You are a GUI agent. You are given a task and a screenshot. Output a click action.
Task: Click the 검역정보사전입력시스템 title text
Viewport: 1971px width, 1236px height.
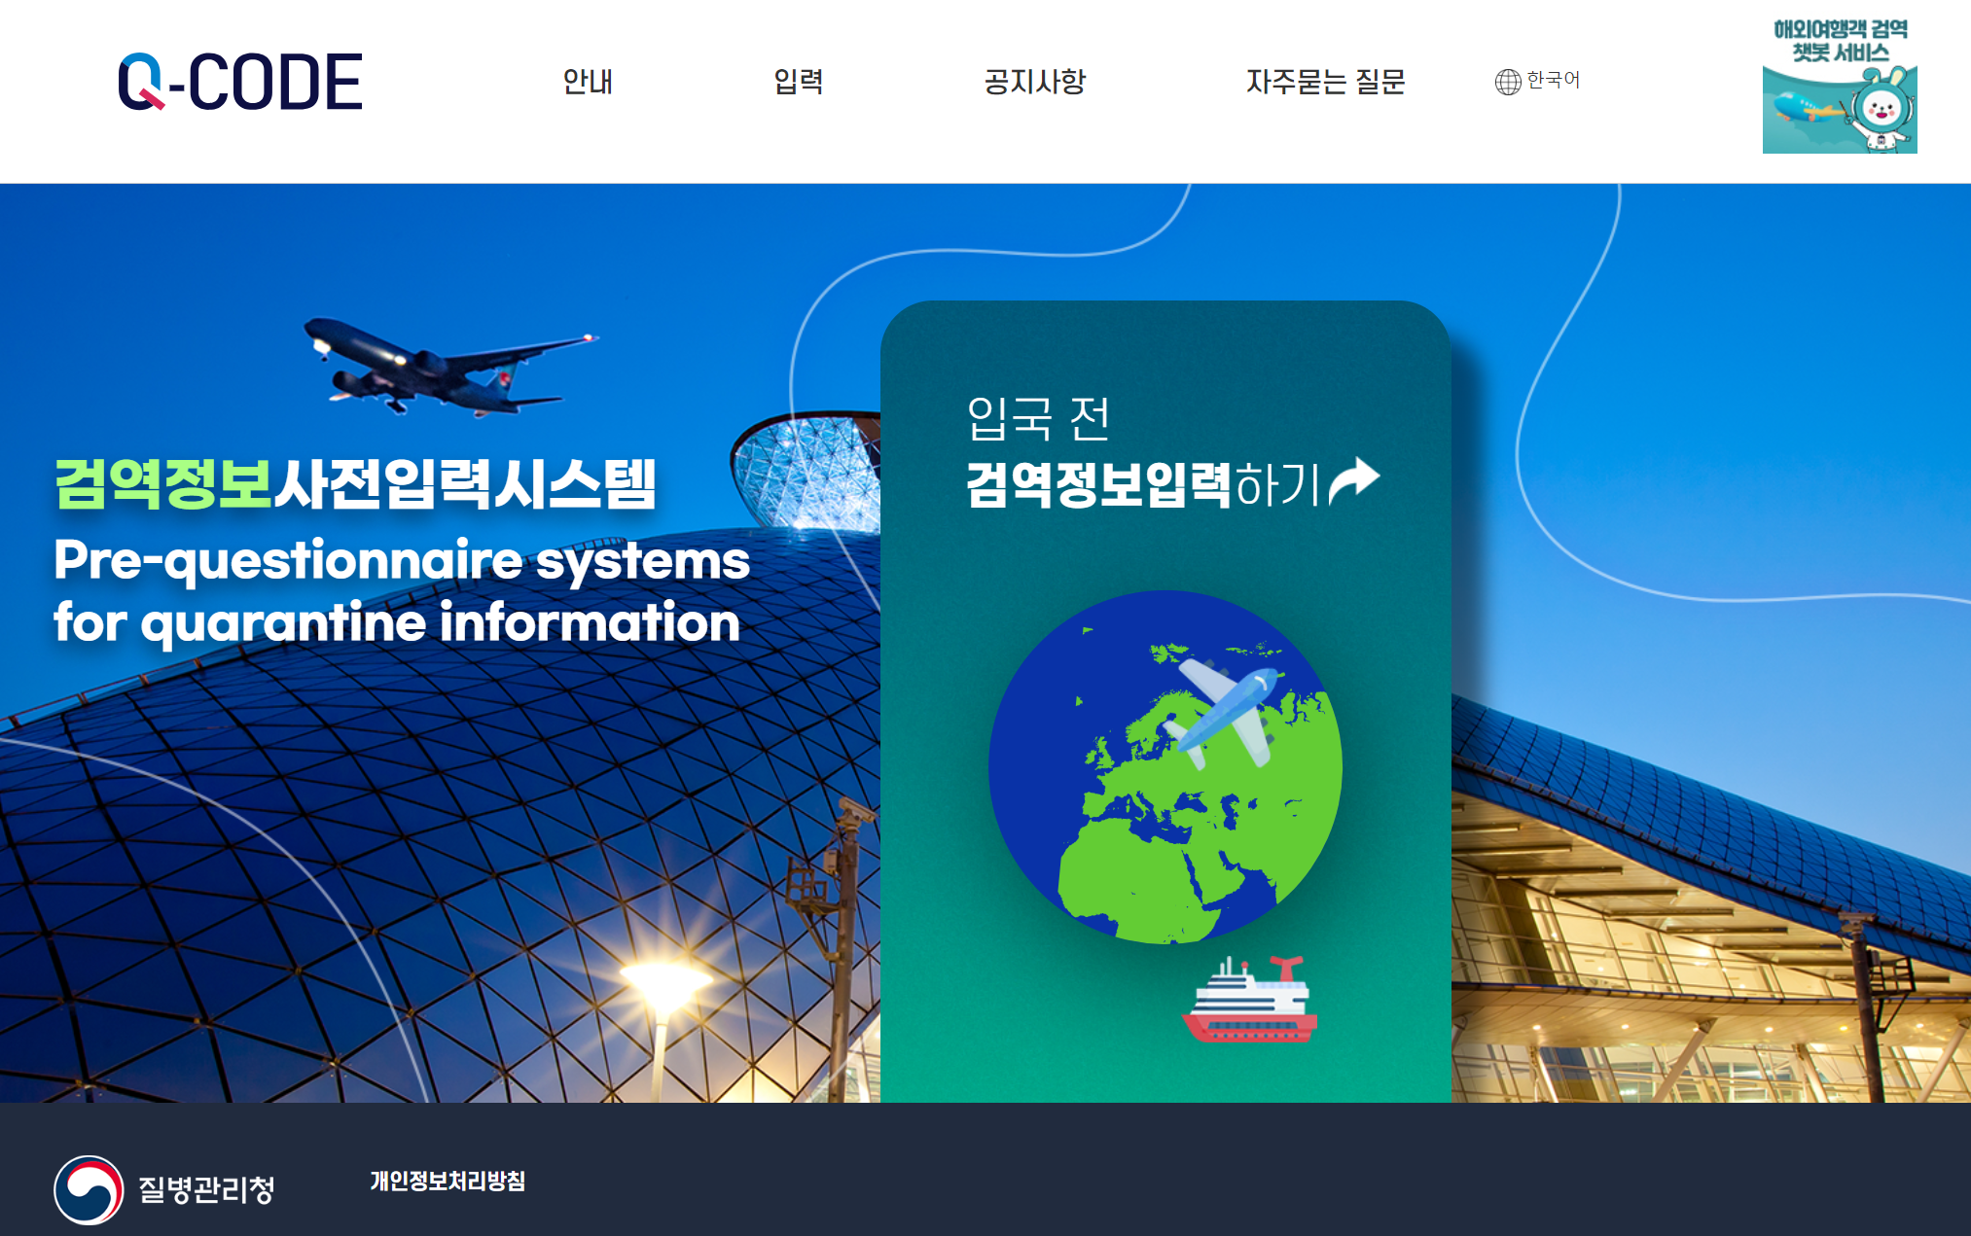(355, 484)
